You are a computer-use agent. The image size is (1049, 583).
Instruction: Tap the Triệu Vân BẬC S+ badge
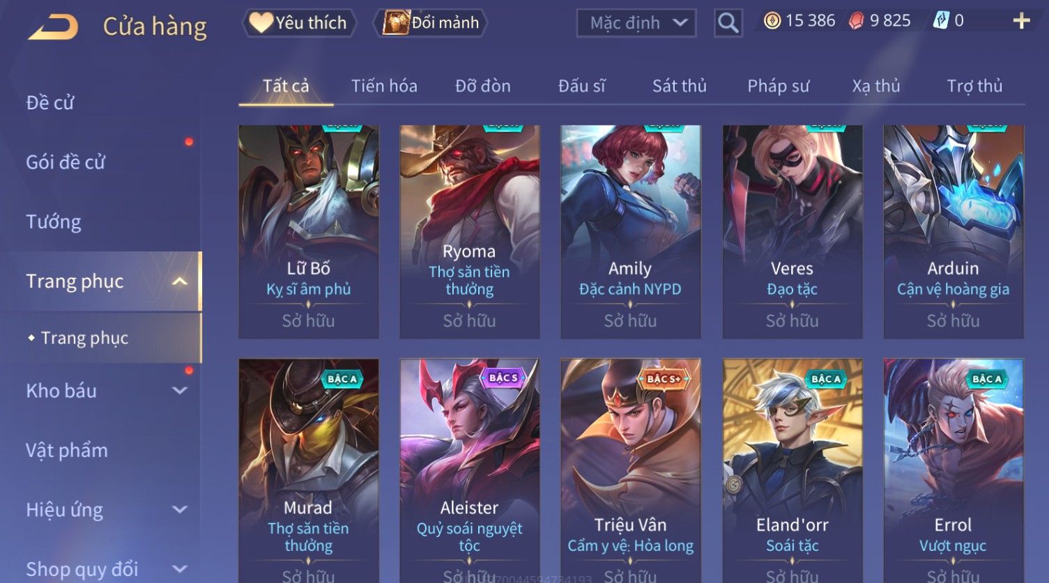pos(663,379)
